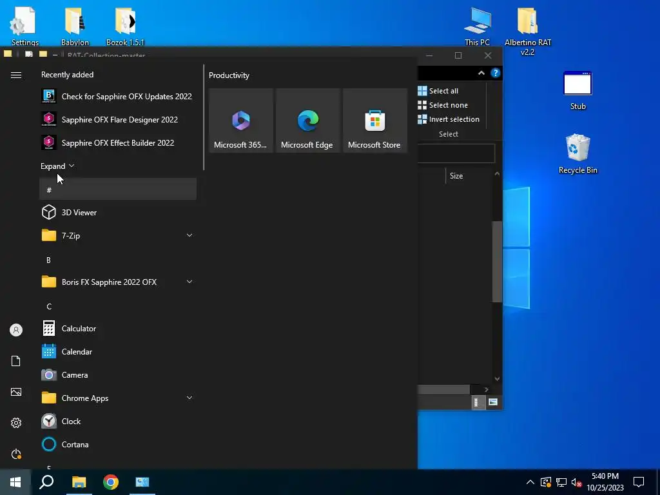Open notification center on taskbar

click(639, 482)
